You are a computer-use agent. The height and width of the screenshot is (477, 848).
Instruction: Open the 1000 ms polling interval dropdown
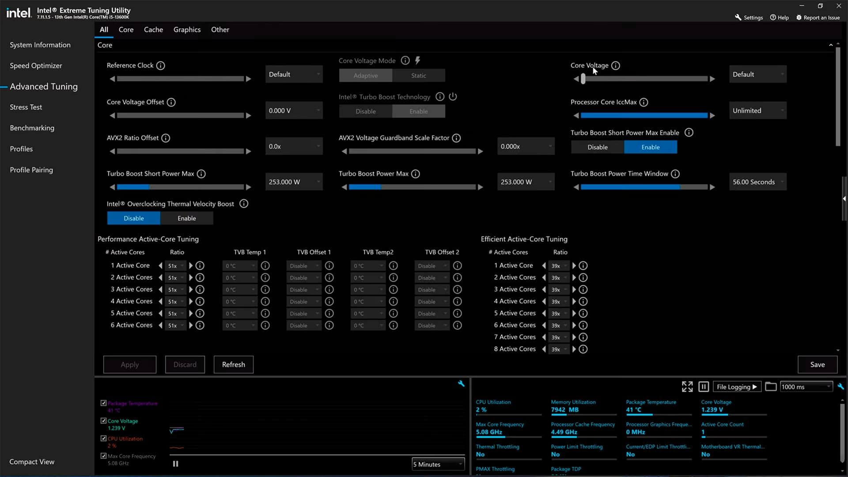pos(806,387)
